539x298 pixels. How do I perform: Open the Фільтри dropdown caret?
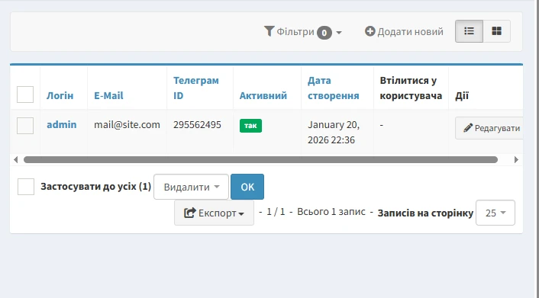point(339,33)
